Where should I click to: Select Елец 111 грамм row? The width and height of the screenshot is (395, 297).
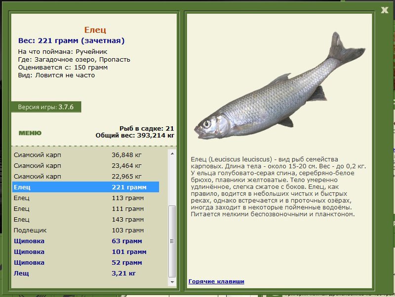pos(85,209)
